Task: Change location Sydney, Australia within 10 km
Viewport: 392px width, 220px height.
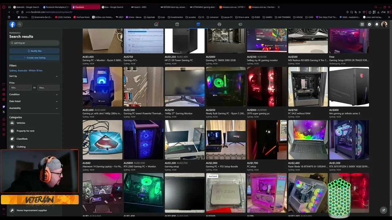Action: click(26, 71)
